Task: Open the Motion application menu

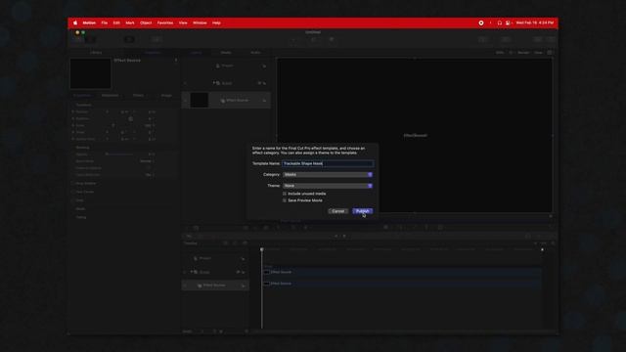Action: click(89, 22)
